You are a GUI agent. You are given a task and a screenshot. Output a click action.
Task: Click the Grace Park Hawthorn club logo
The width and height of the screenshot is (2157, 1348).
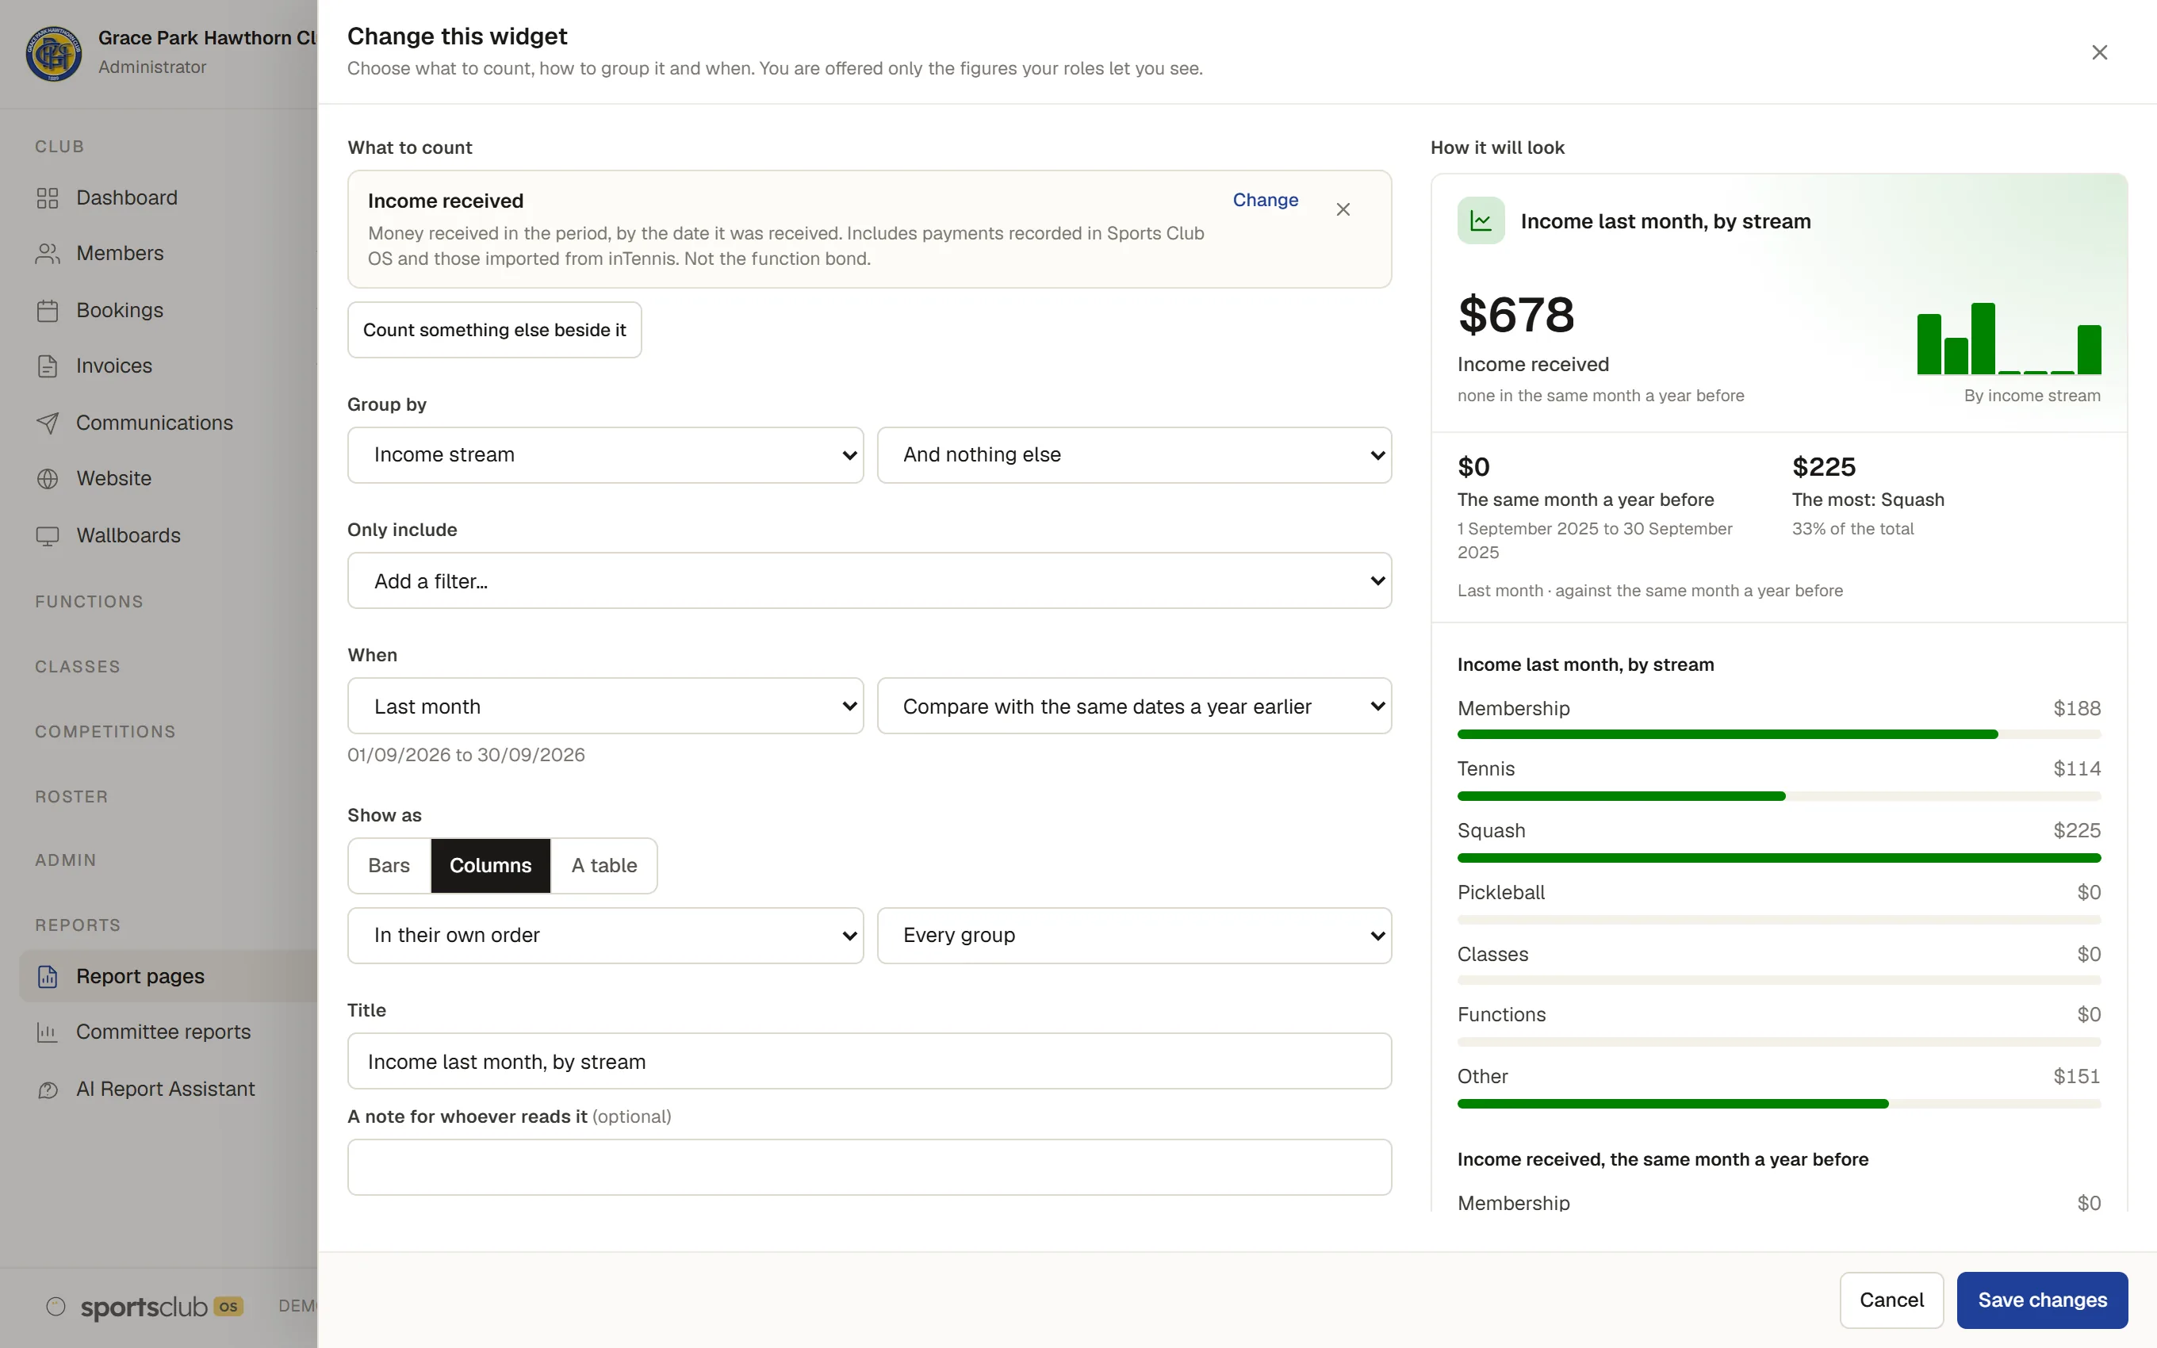pos(53,52)
